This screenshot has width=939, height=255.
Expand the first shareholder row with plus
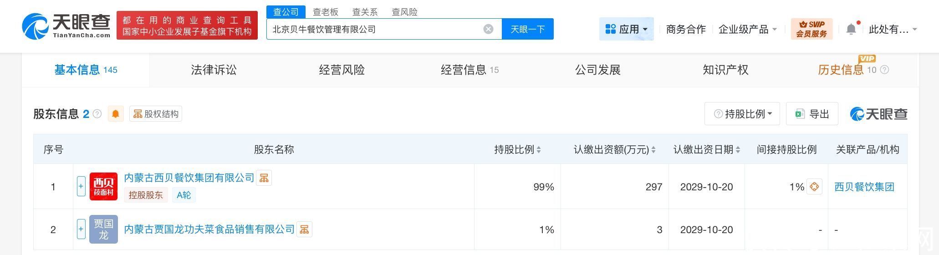[x=81, y=186]
